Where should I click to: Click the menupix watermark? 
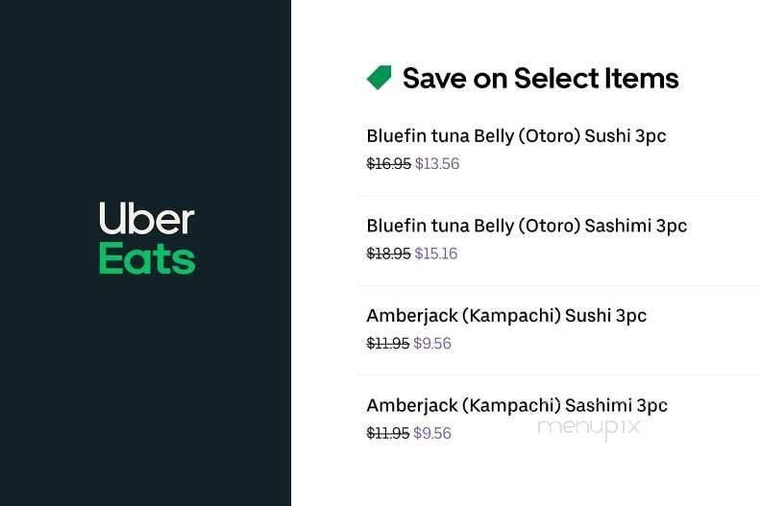click(588, 428)
